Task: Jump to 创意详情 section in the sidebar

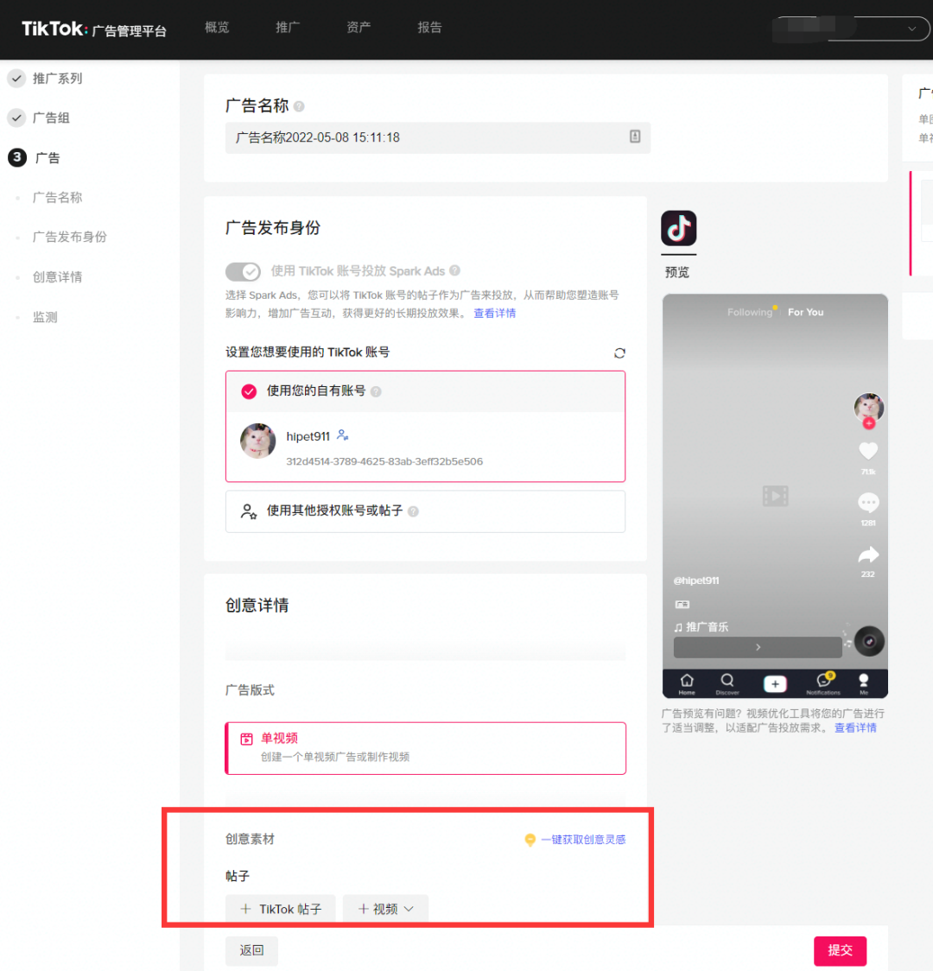Action: (x=57, y=276)
